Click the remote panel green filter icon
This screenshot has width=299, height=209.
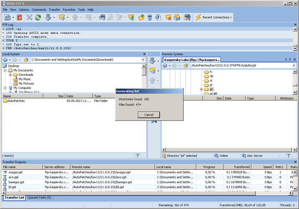point(288,156)
